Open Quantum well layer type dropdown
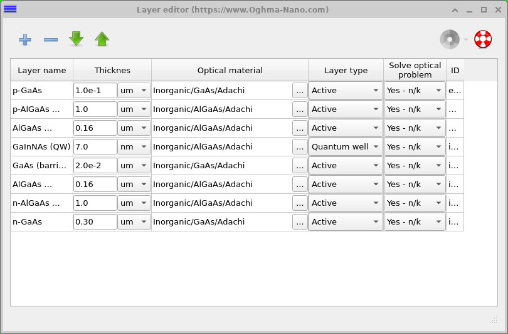The width and height of the screenshot is (508, 334). (346, 146)
